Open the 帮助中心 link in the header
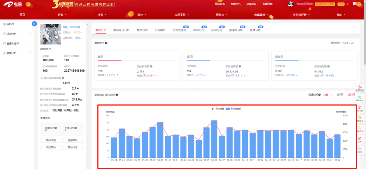366x169 pixels. tap(236, 4)
